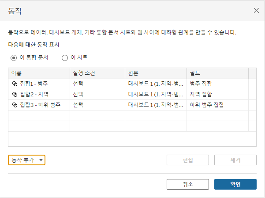Click the set action icon for 집합2 - 지역
This screenshot has width=265, height=198.
[x=15, y=94]
